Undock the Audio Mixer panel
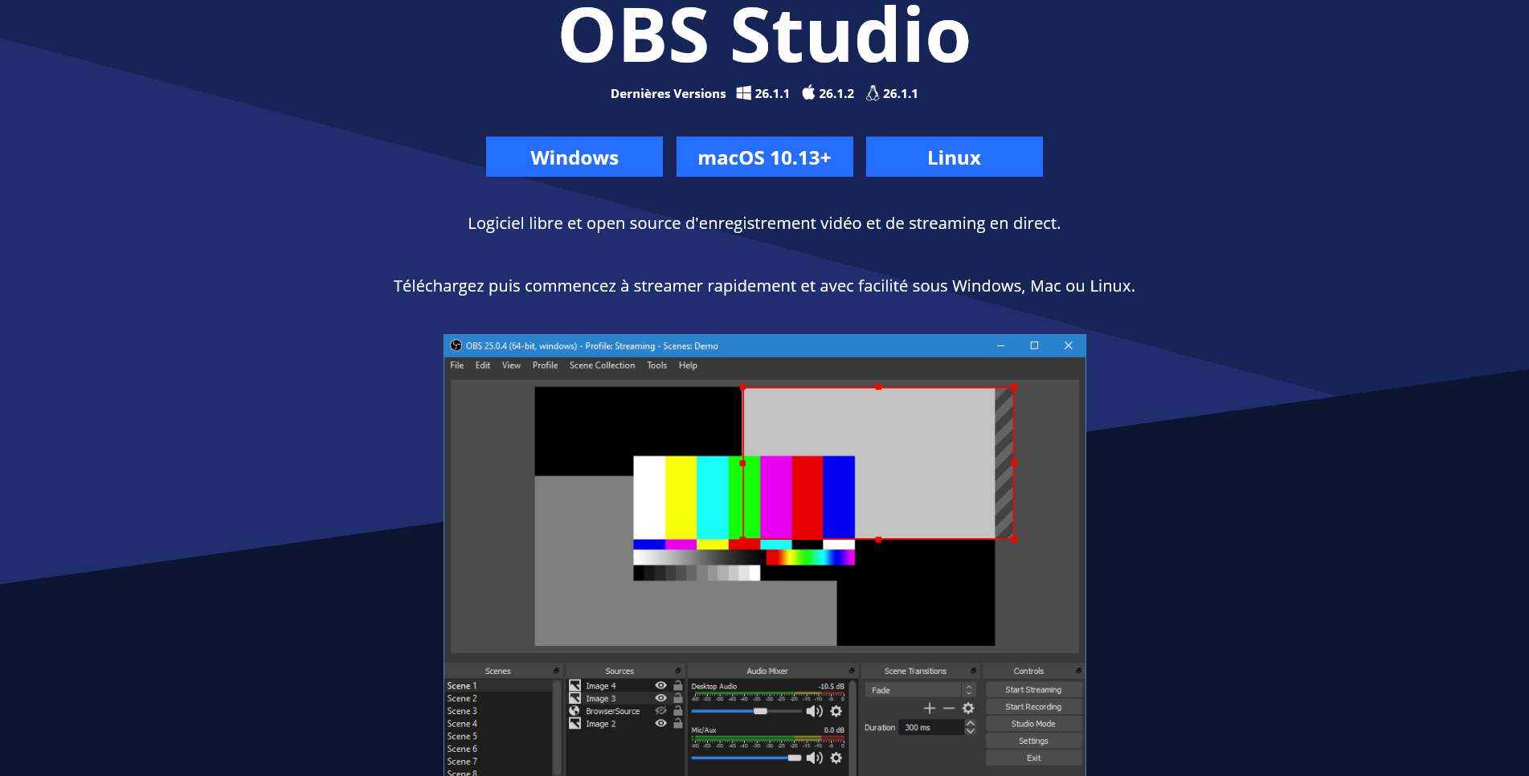This screenshot has width=1529, height=776. pos(852,671)
